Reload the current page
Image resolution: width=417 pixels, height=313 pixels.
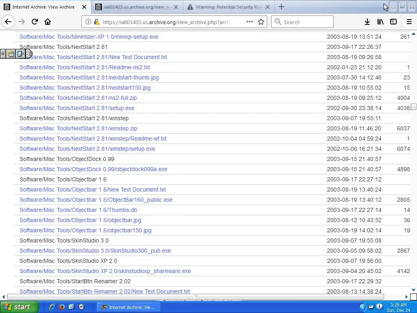click(x=35, y=22)
